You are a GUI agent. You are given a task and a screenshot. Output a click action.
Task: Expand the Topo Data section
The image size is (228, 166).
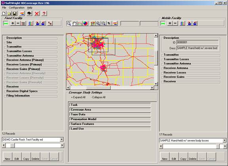[x=110, y=115]
